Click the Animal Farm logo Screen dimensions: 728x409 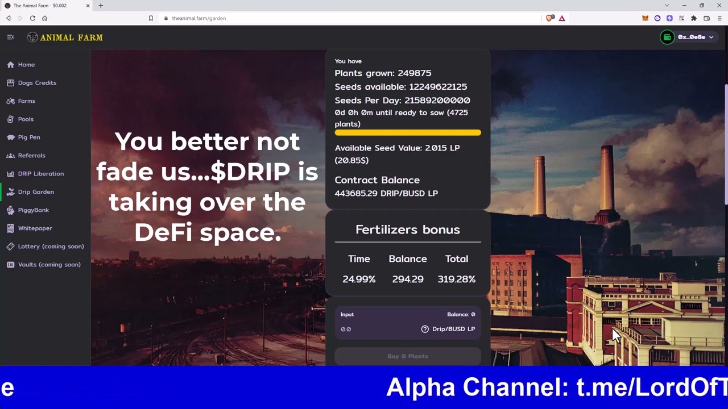(x=65, y=37)
